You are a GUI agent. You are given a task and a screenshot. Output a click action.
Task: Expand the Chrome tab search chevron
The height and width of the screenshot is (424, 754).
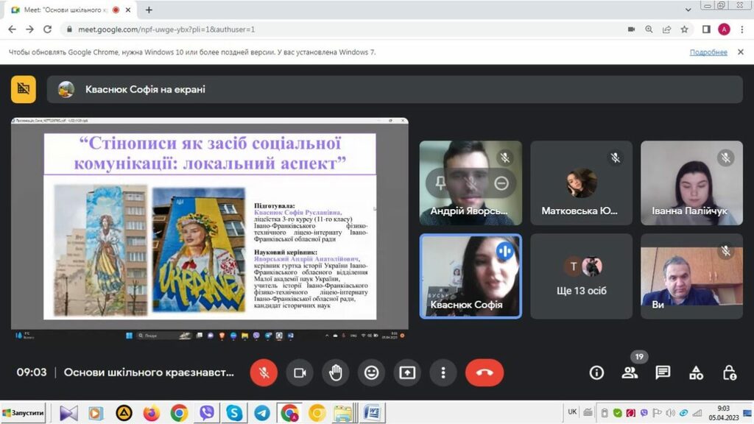tap(688, 10)
